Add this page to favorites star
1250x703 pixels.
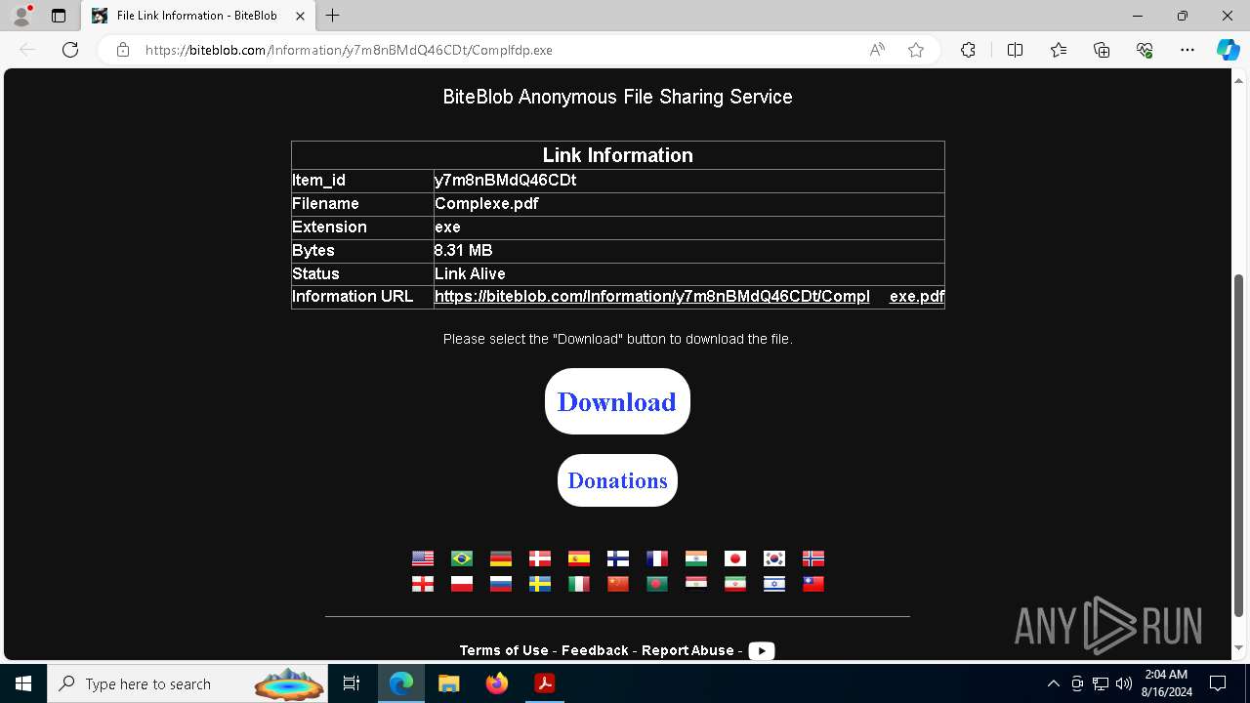[916, 50]
